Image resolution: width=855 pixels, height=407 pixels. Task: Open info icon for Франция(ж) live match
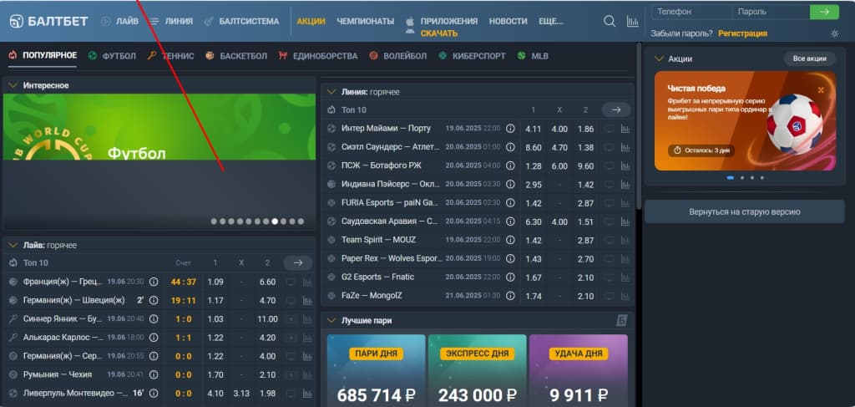154,282
